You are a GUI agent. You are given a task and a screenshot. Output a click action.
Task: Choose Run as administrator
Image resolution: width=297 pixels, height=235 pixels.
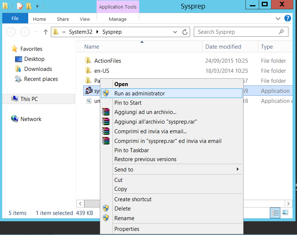coord(172,93)
